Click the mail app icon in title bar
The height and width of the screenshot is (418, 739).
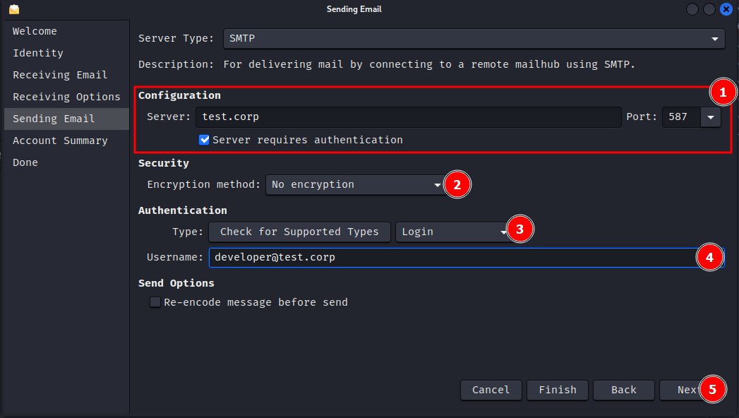pyautogui.click(x=14, y=9)
